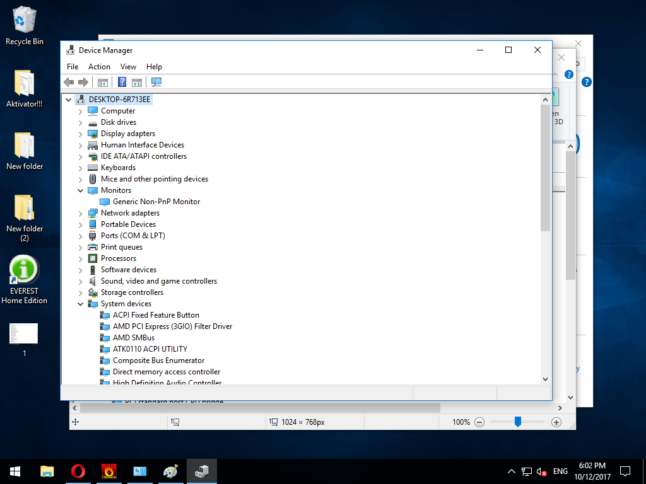Select EVEREST Home Edition shortcut
Screen dimensions: 646x484
click(25, 280)
